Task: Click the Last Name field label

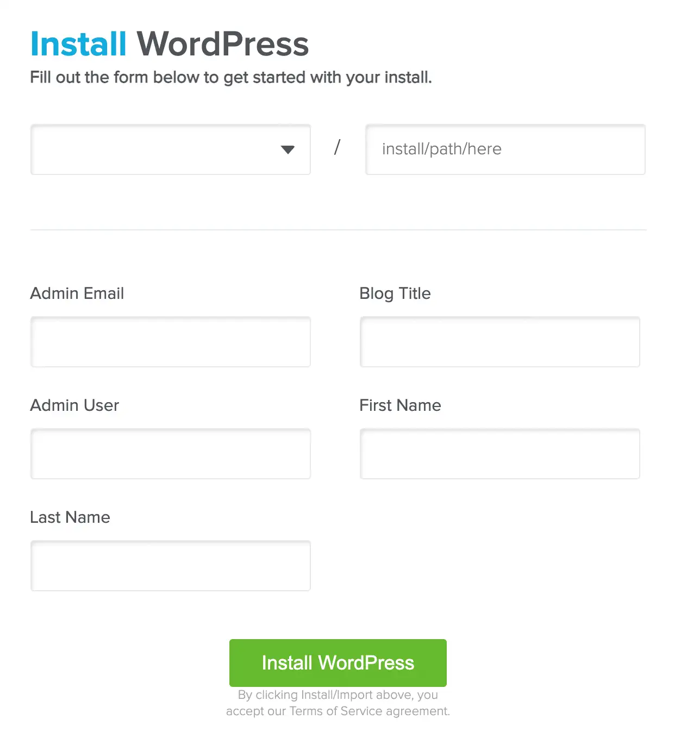Action: coord(70,517)
